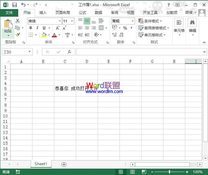Toggle center horizontal alignment
208x175 pixels.
click(x=87, y=28)
